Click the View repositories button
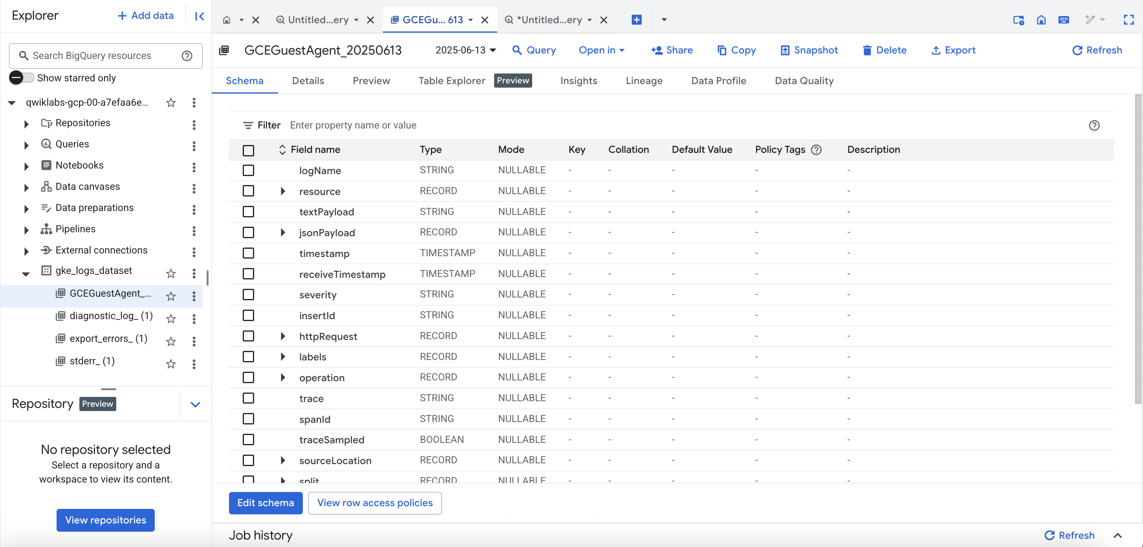Screen dimensions: 1143x547 tap(106, 520)
